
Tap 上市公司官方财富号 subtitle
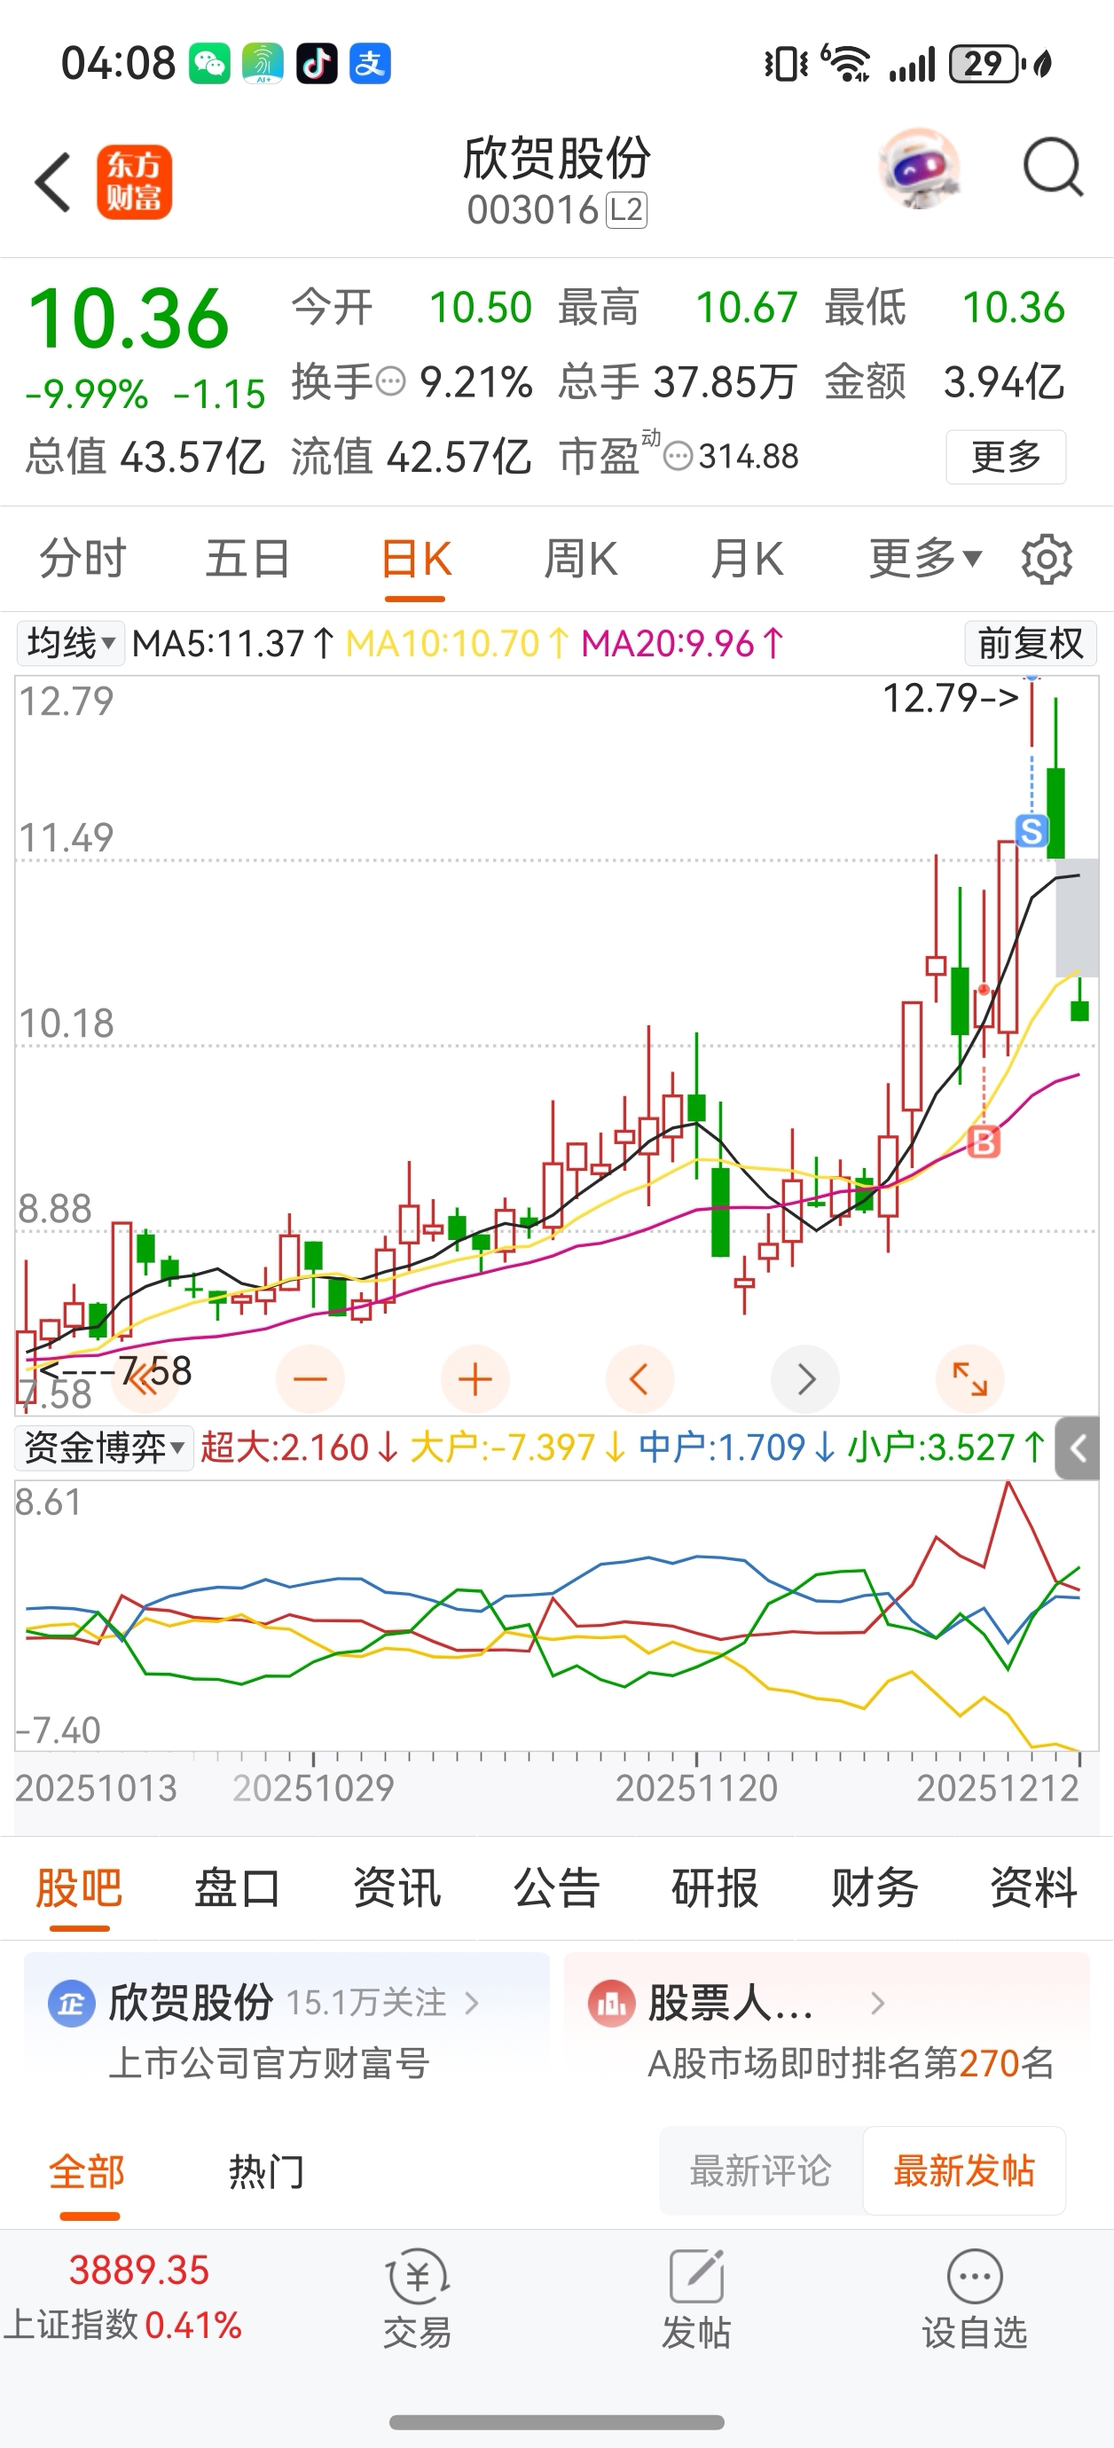[x=269, y=2064]
